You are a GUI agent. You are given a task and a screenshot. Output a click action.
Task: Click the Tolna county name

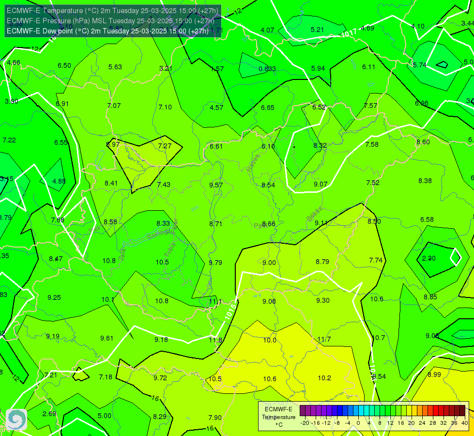(170, 250)
